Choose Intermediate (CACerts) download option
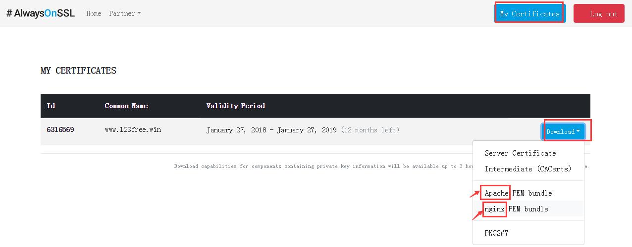Viewport: 632px width, 247px height. click(x=528, y=169)
